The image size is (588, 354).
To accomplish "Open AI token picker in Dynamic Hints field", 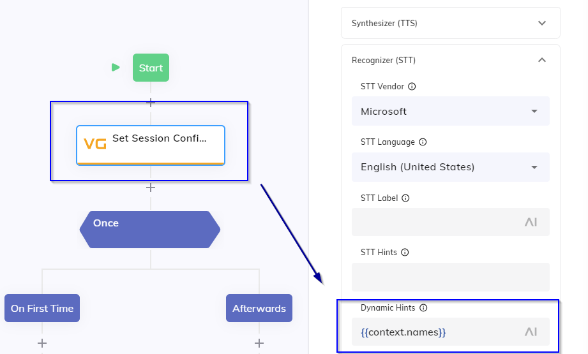I will pos(531,332).
